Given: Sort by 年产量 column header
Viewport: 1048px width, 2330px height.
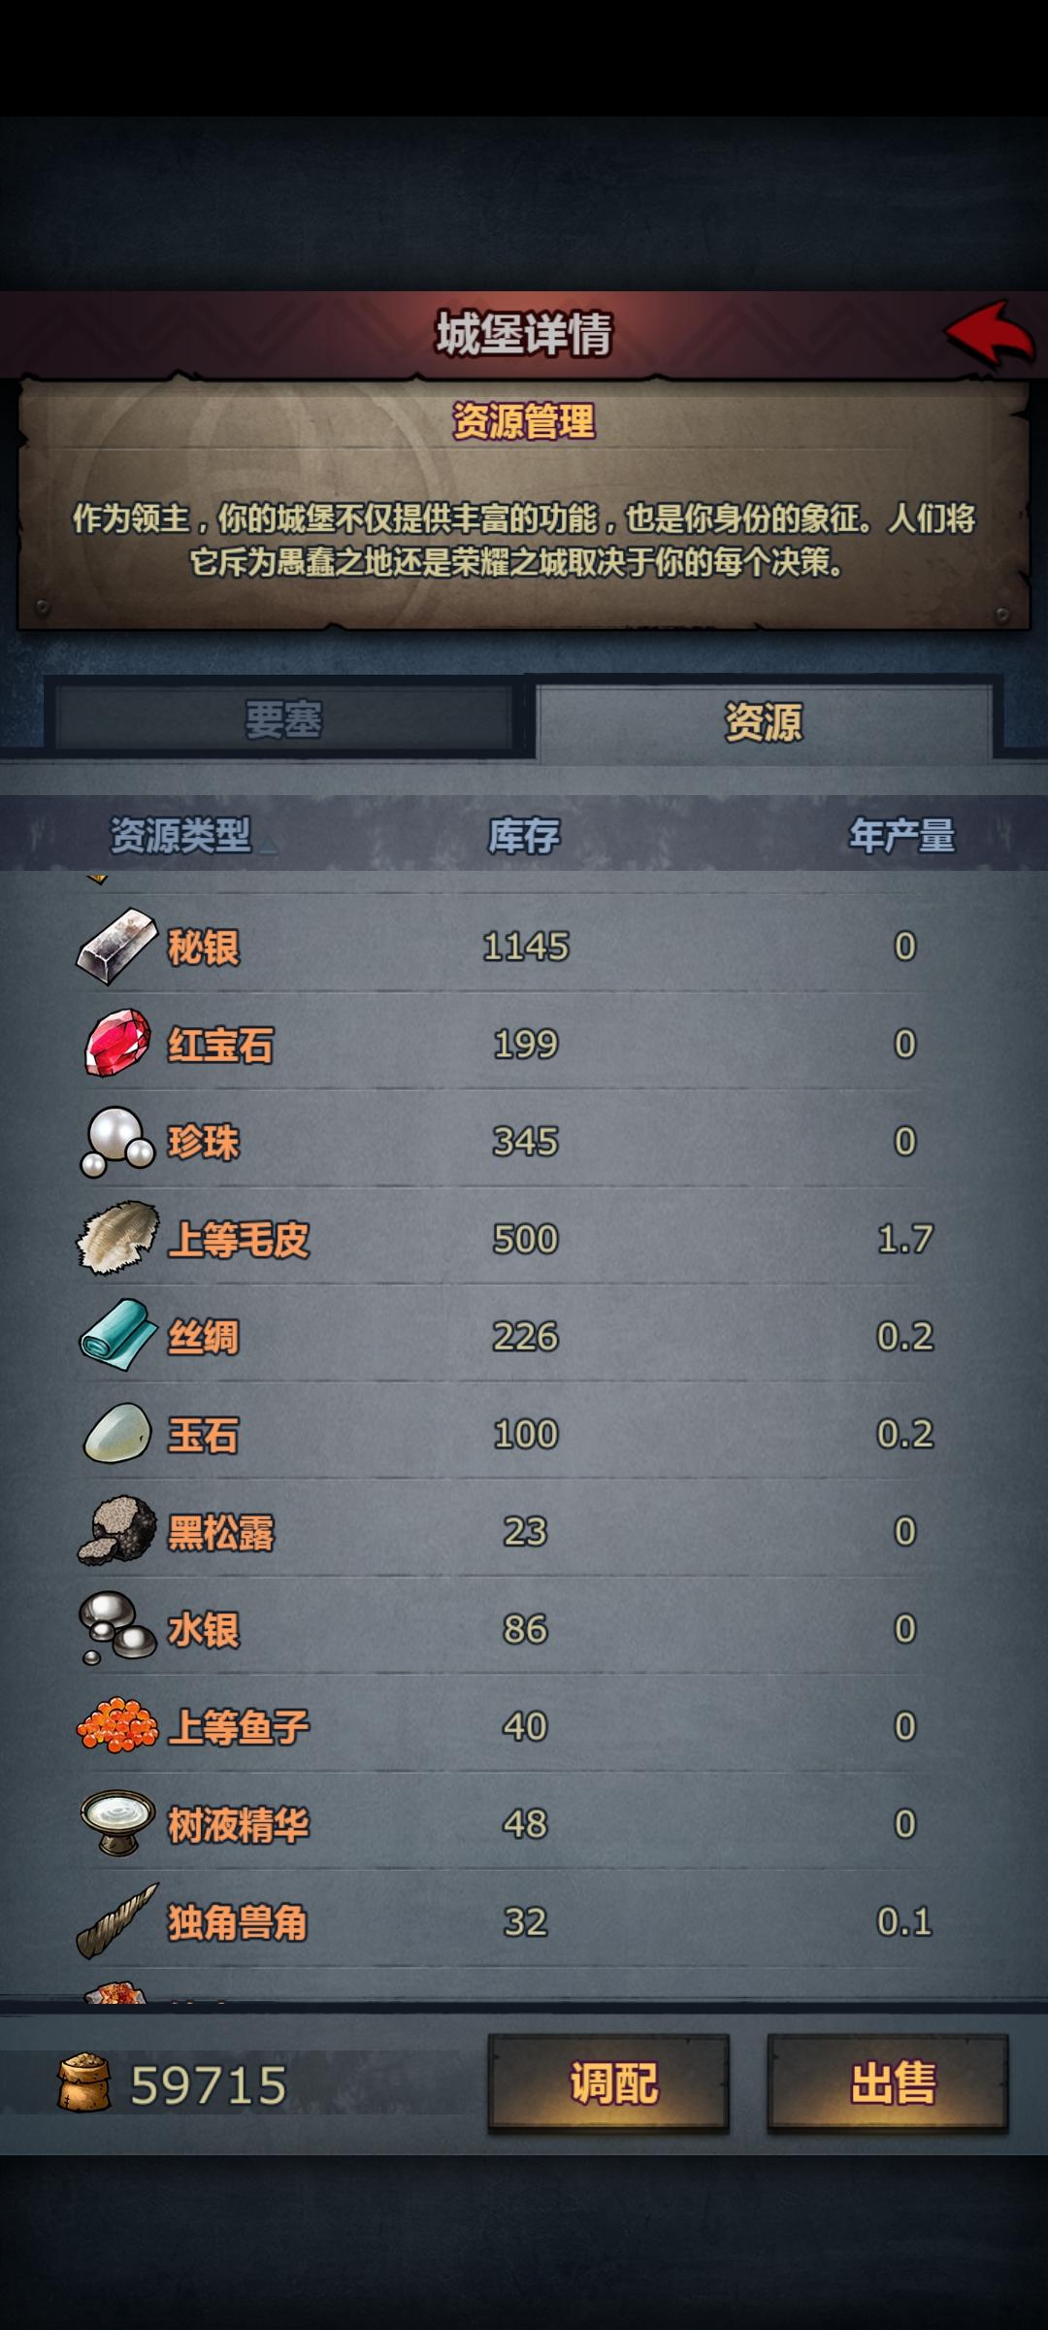Looking at the screenshot, I should click(x=902, y=835).
